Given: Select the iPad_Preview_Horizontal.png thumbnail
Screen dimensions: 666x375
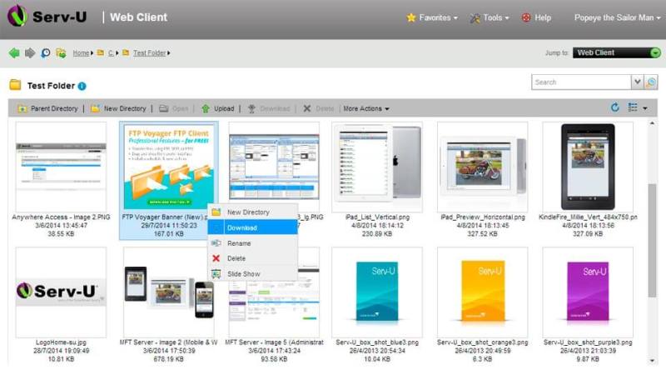Looking at the screenshot, I should 482,167.
